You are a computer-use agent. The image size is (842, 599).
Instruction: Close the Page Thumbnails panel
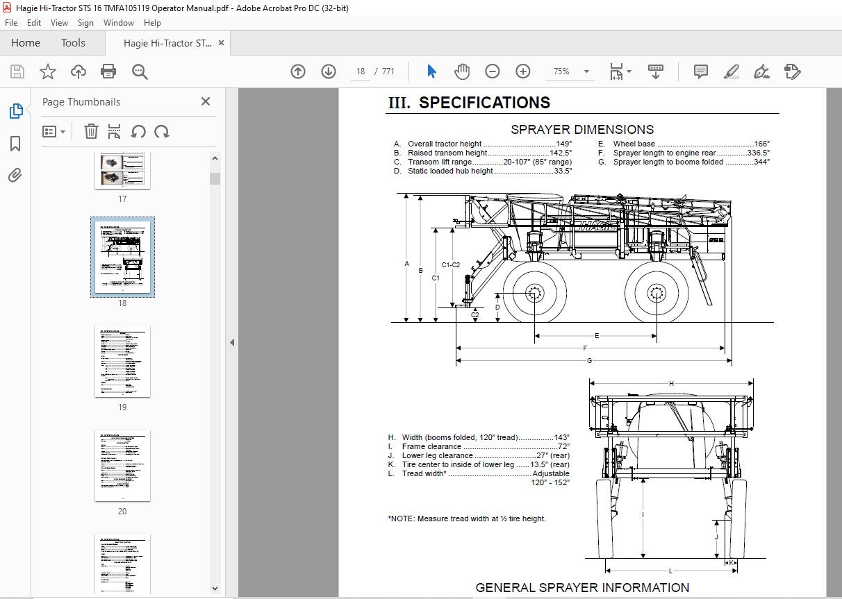click(x=206, y=101)
